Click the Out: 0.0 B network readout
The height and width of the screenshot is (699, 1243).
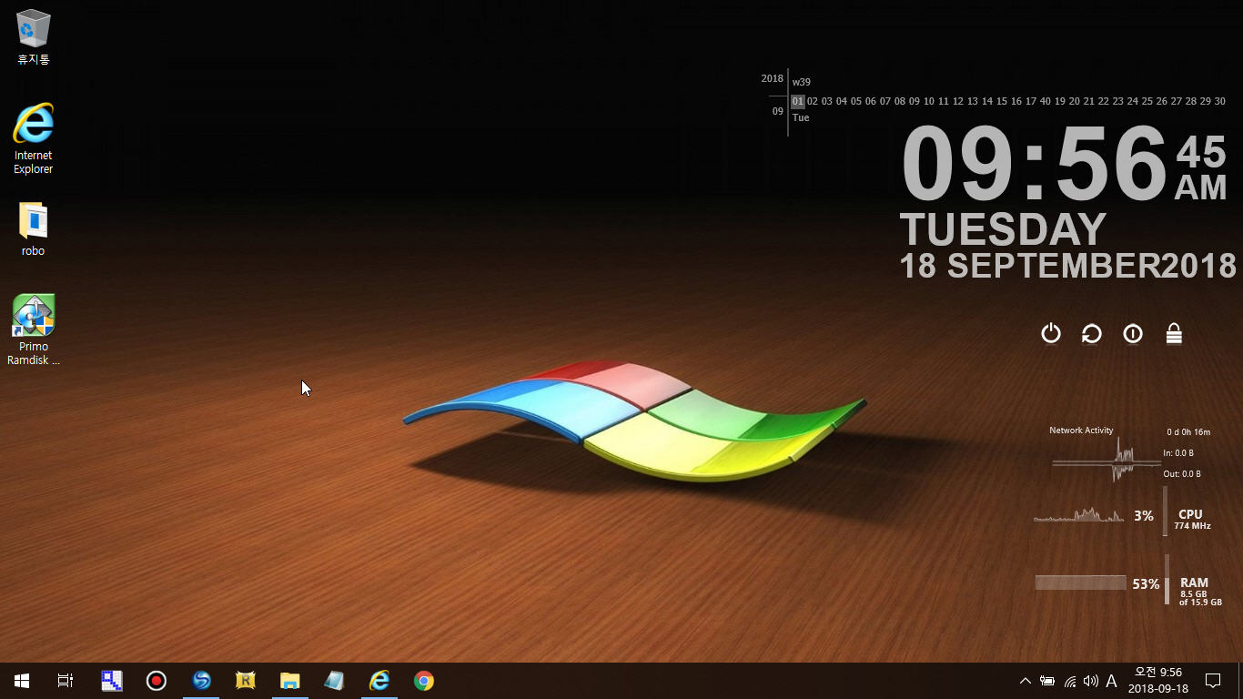[x=1182, y=474]
